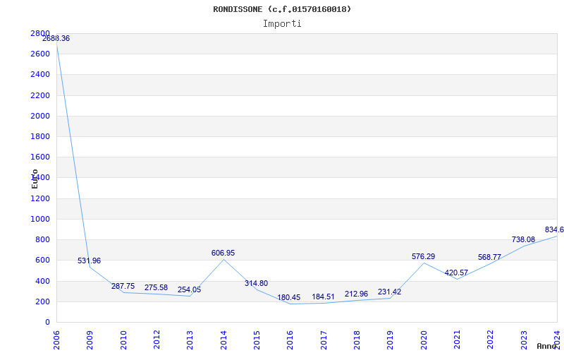Click the x-axis year 2019
564x353 pixels.
click(391, 340)
